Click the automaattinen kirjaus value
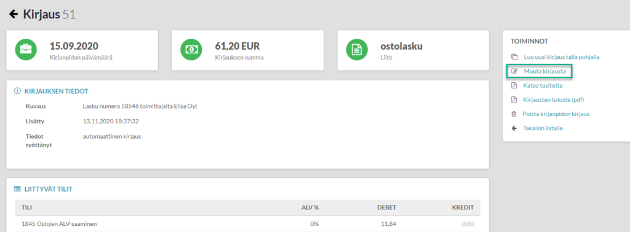The height and width of the screenshot is (232, 630). pyautogui.click(x=112, y=136)
